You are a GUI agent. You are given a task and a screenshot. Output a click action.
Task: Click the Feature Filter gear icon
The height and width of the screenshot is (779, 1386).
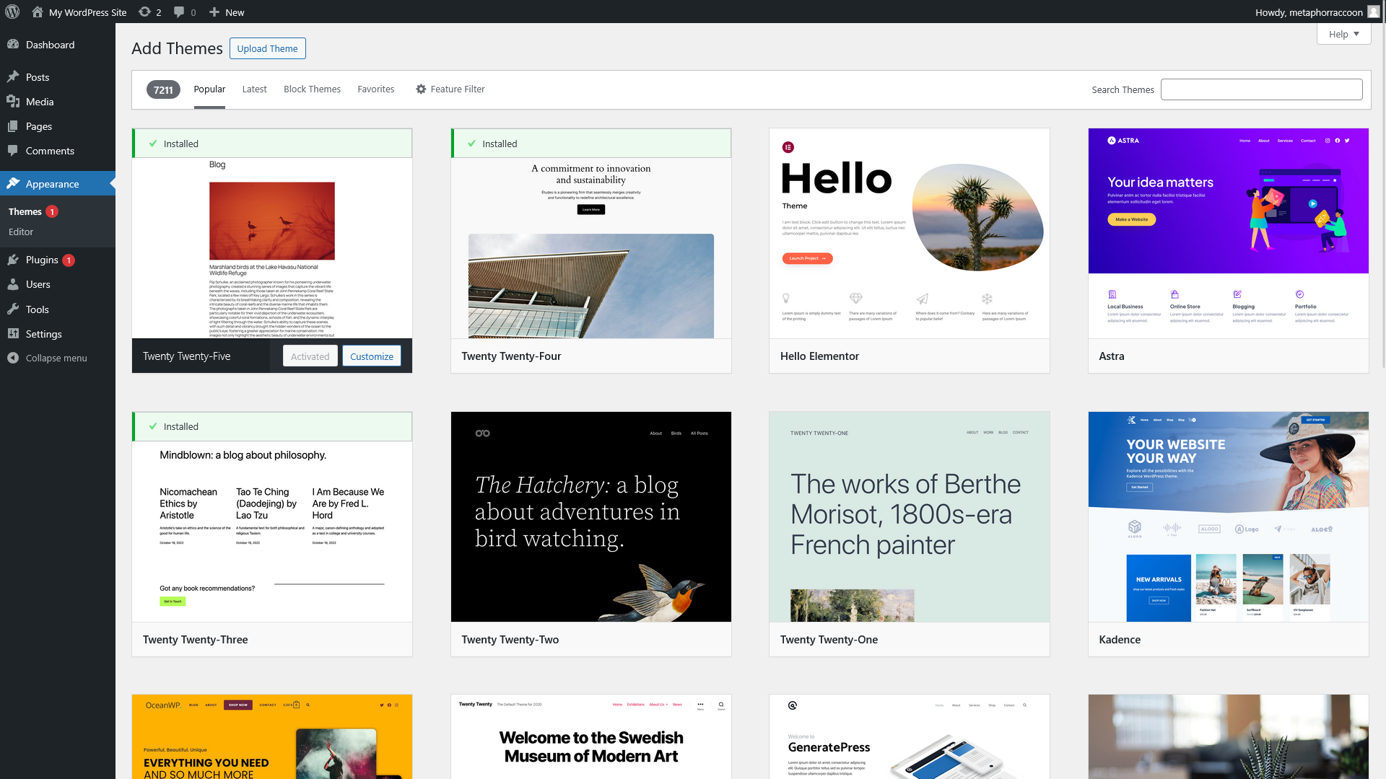coord(421,89)
